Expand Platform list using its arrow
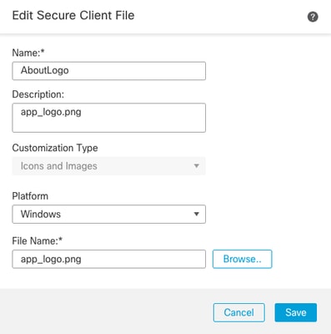This screenshot has height=334, width=331. (x=197, y=215)
